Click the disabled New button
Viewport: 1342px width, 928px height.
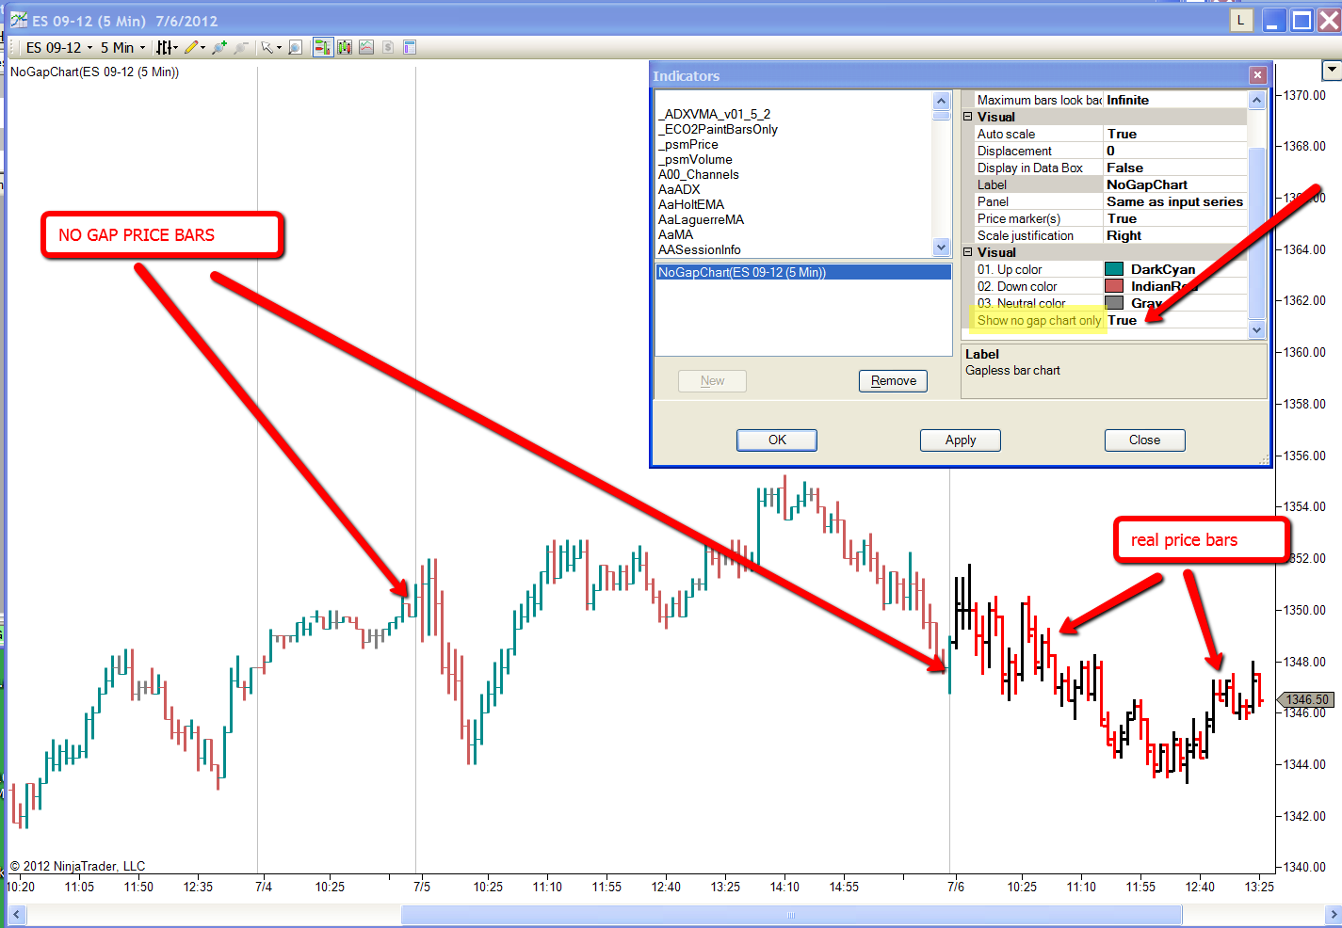712,380
